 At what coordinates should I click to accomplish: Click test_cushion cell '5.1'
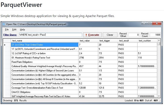(147, 53)
